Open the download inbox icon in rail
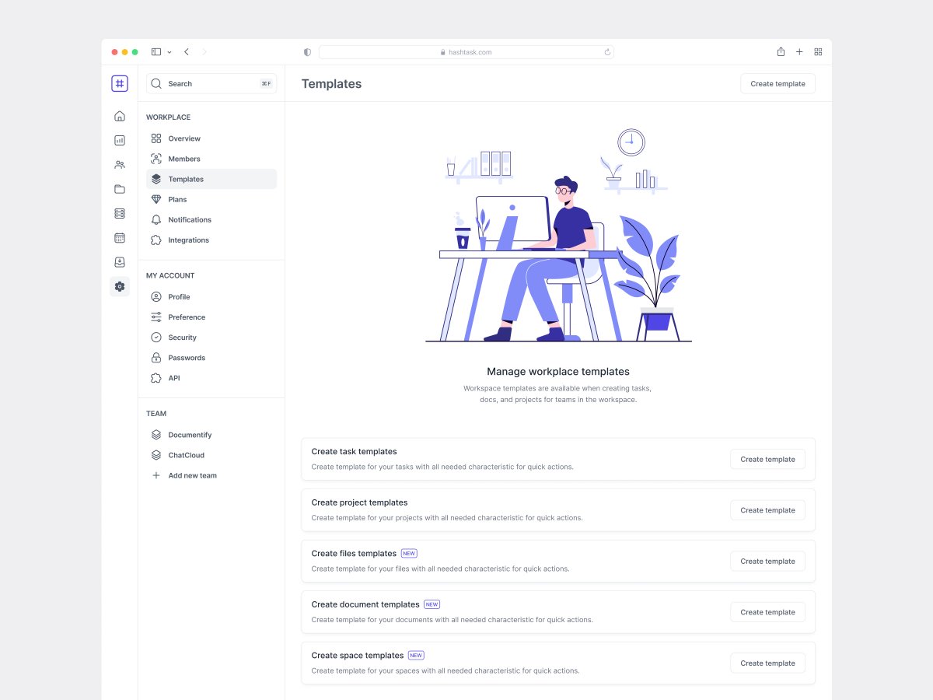 point(120,262)
